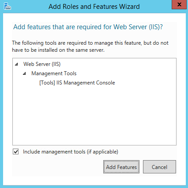Image resolution: width=188 pixels, height=188 pixels.
Task: Collapse the Management Tools node
Action: pos(25,73)
